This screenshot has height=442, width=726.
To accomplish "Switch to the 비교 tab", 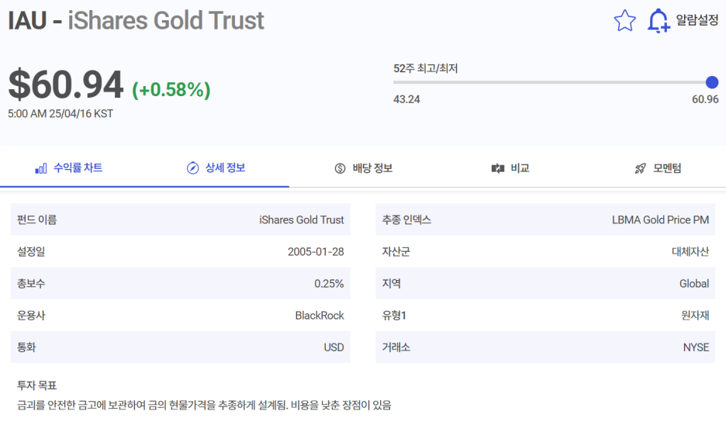I will [x=520, y=168].
